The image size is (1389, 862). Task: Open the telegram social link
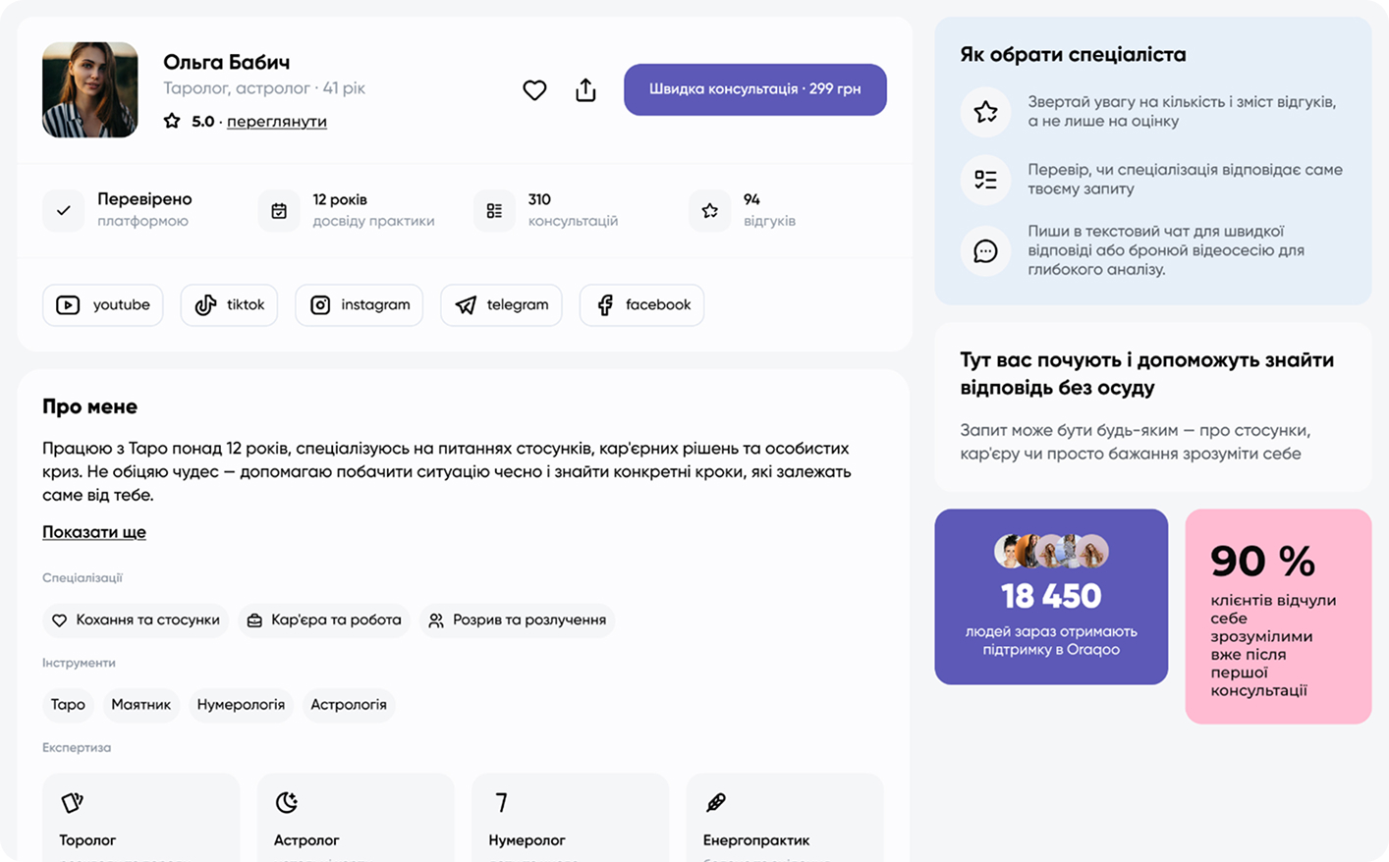pyautogui.click(x=501, y=305)
